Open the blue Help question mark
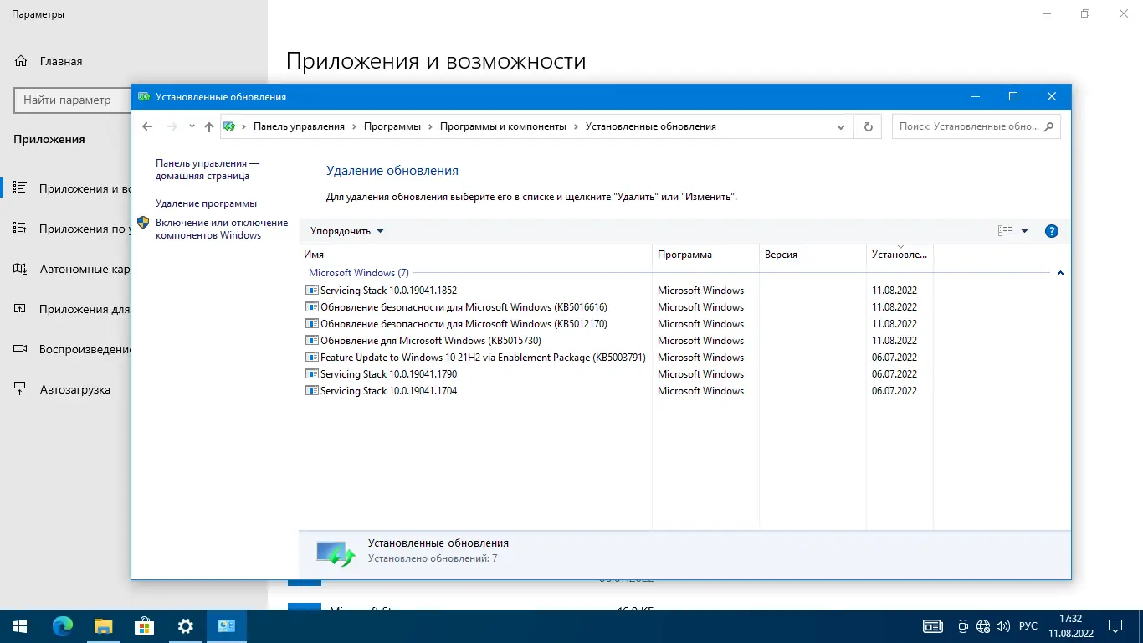The width and height of the screenshot is (1143, 643). [1052, 231]
